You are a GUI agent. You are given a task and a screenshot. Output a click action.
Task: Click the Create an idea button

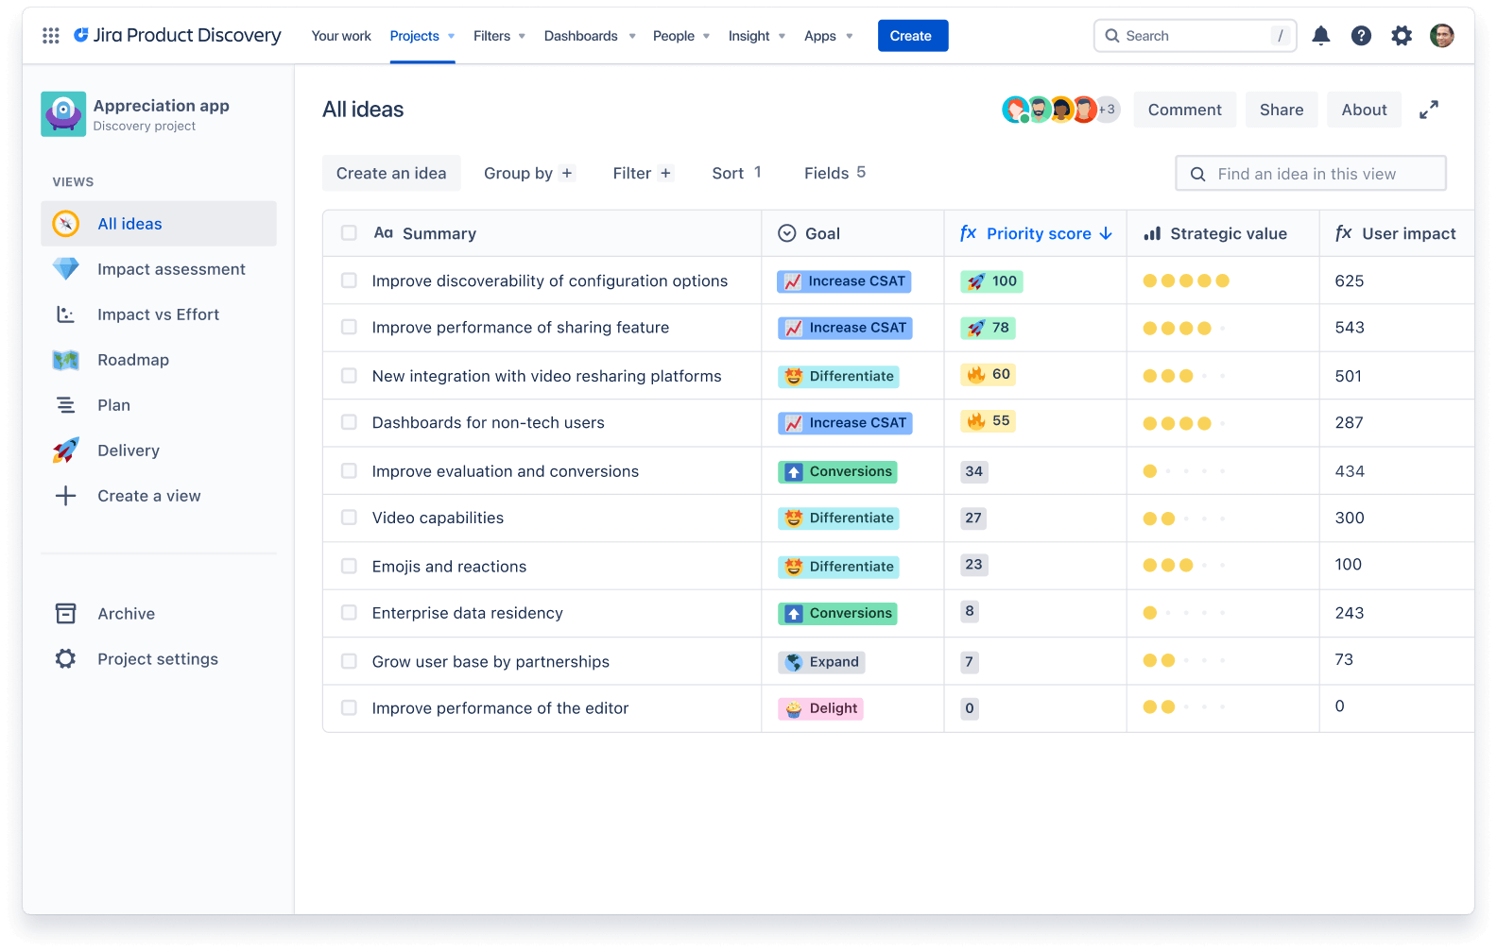391,173
